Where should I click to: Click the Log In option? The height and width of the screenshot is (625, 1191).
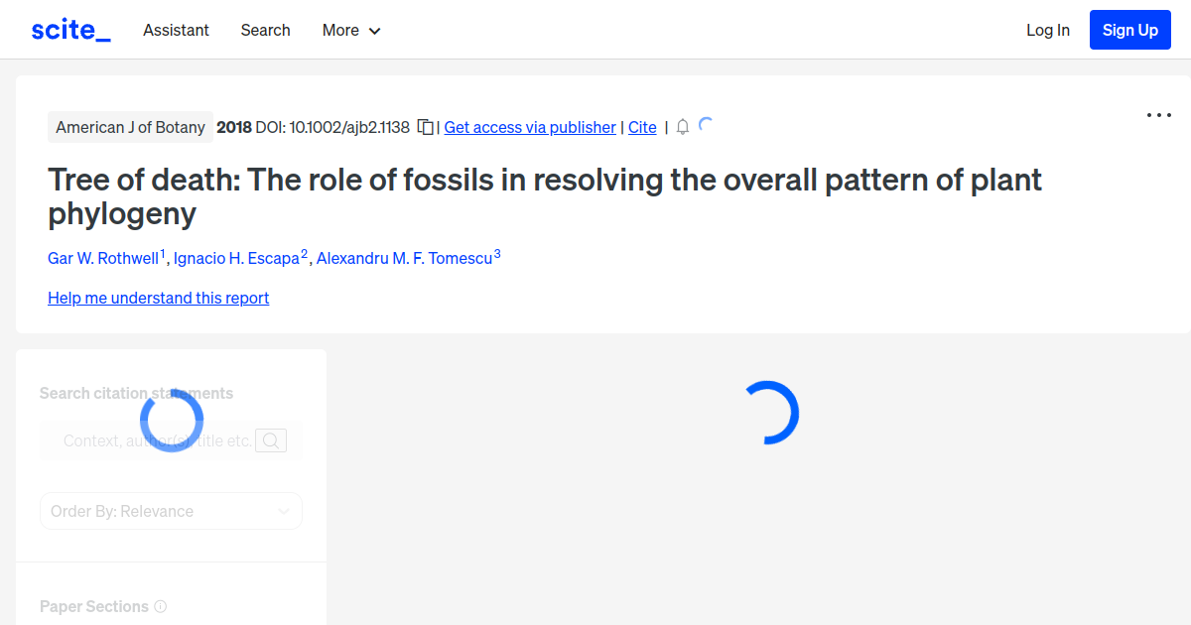point(1047,30)
